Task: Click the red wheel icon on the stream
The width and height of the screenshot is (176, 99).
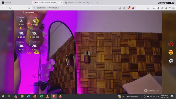Action: [x=171, y=44]
